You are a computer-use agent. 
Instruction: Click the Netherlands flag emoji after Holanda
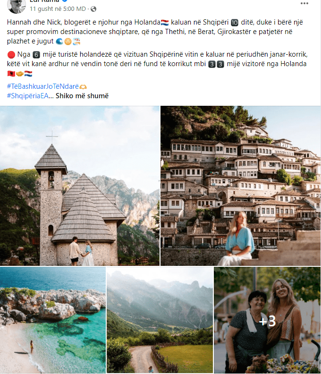tap(165, 23)
